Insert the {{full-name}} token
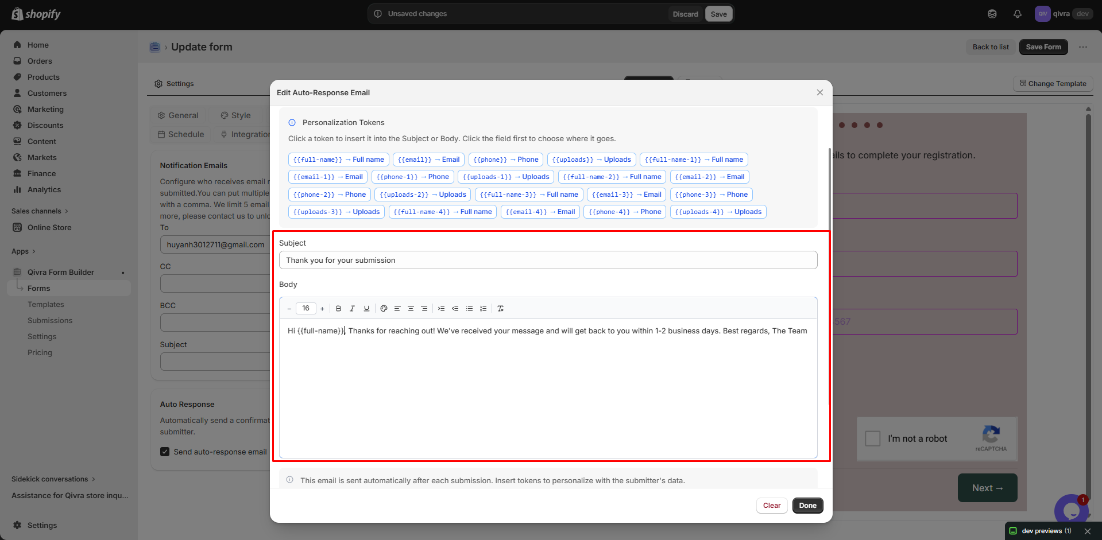Viewport: 1102px width, 540px height. point(338,160)
